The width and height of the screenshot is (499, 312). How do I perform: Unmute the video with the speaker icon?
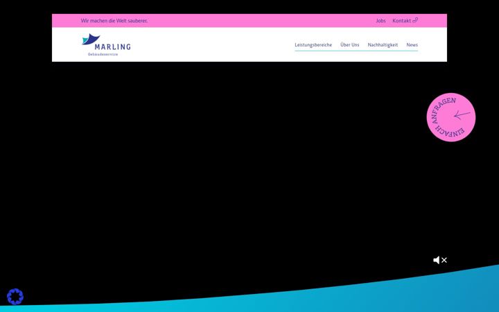point(440,260)
